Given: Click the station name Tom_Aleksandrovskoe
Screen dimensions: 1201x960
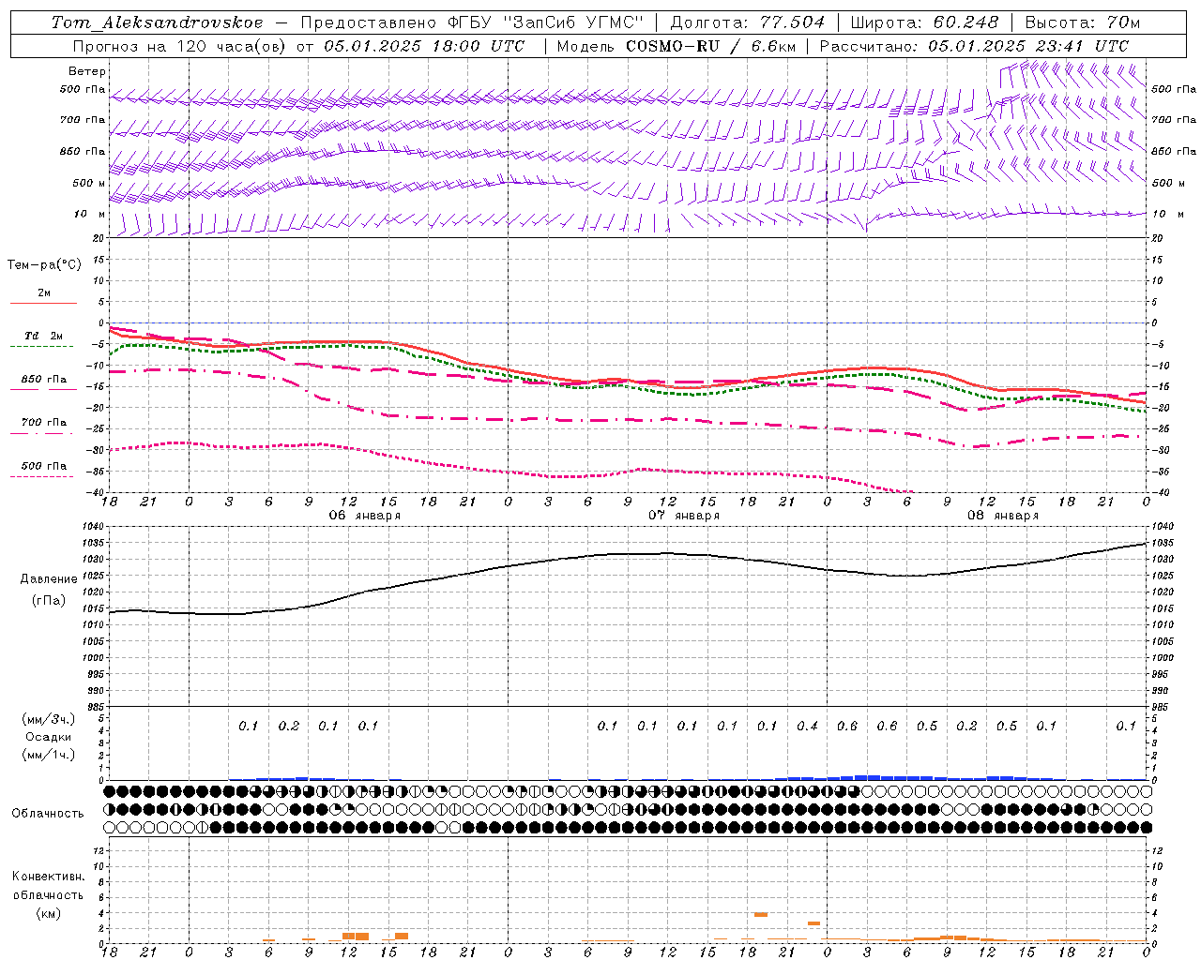Looking at the screenshot, I should (158, 22).
